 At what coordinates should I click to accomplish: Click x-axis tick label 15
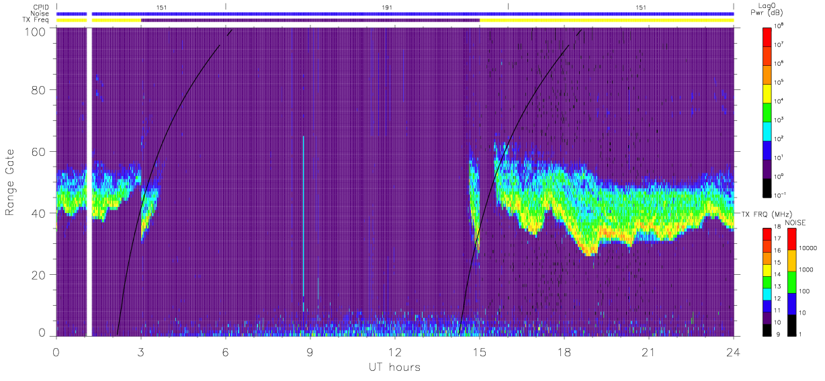(x=480, y=352)
